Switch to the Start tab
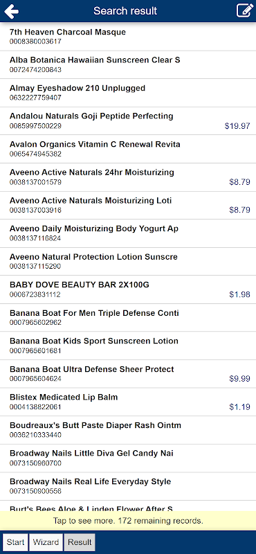 pyautogui.click(x=15, y=542)
